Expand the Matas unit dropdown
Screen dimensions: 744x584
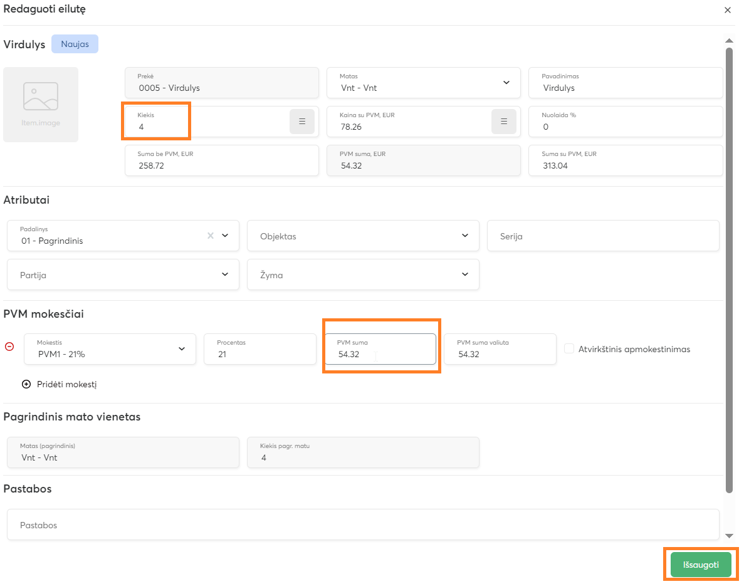[x=506, y=83]
